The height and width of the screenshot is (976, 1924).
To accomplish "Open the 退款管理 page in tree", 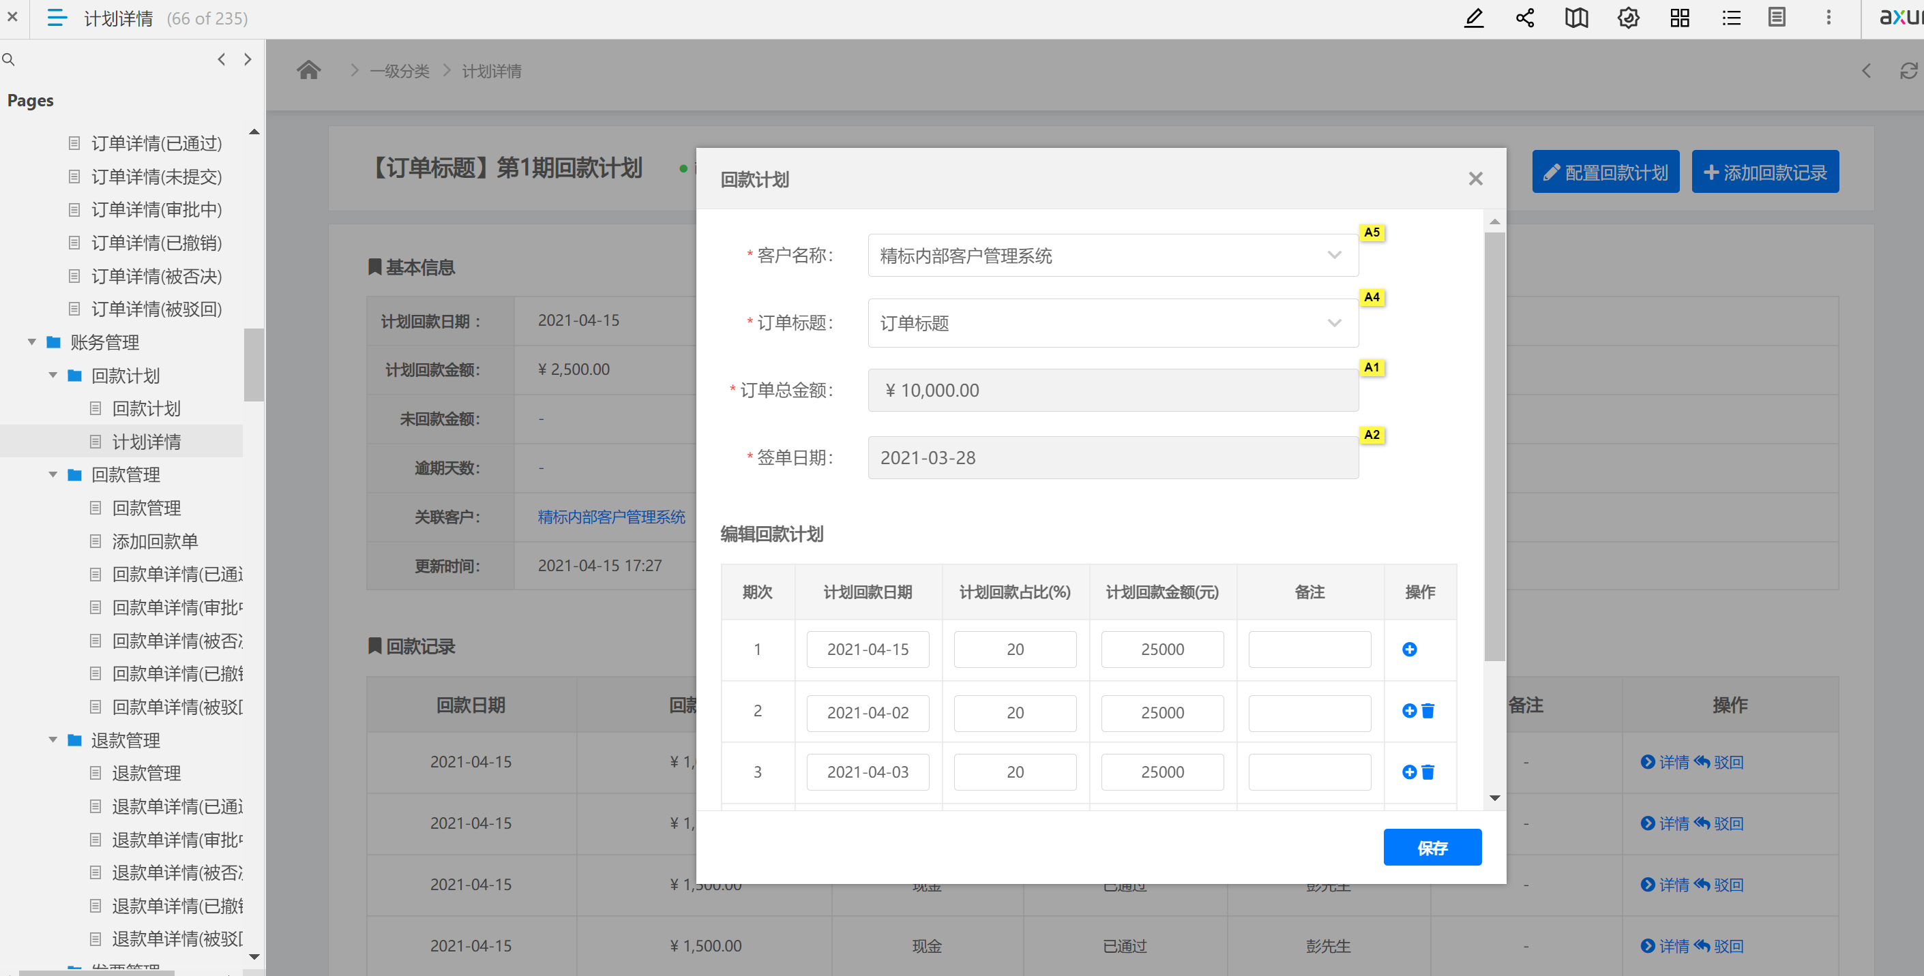I will click(x=147, y=773).
